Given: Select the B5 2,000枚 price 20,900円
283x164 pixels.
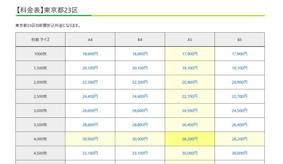Looking at the screenshot, I should tap(240, 82).
